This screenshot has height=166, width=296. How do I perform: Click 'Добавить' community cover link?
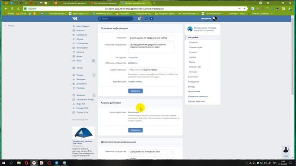point(133,63)
